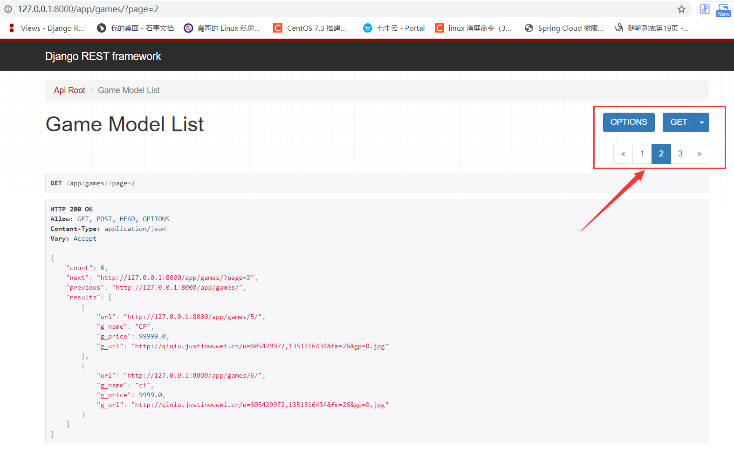Open the 我的桌面 - 石墨文档 bookmark
The image size is (734, 454).
[x=136, y=28]
